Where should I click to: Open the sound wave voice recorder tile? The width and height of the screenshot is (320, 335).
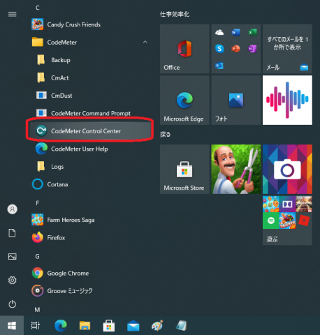[x=287, y=100]
